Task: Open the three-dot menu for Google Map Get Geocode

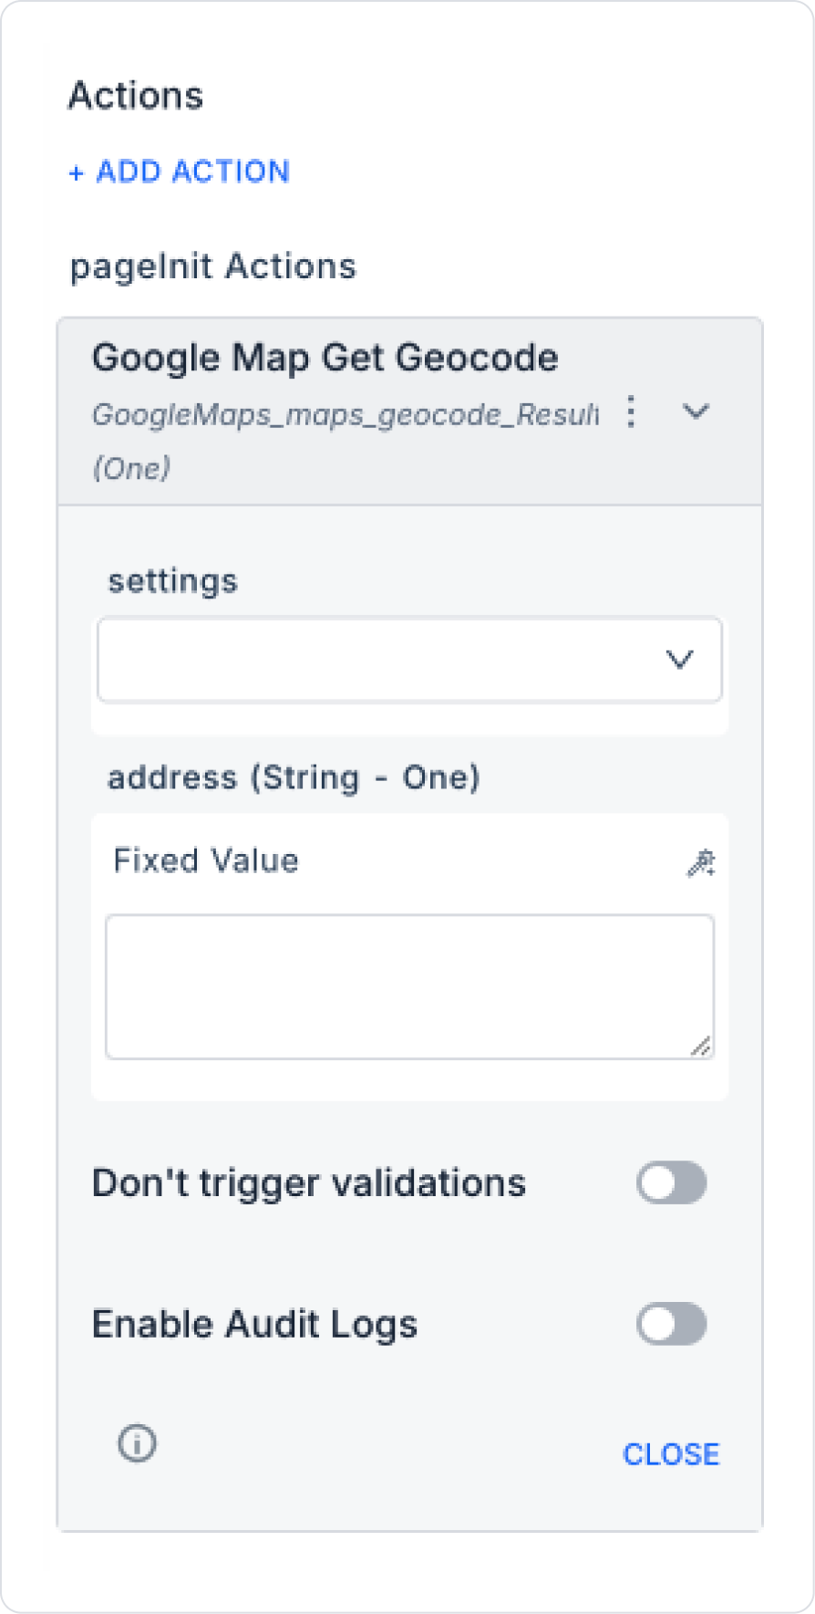Action: coord(631,412)
